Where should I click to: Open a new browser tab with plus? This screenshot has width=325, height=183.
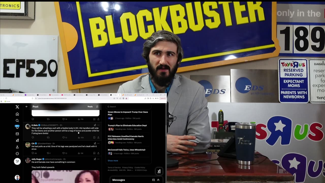147,95
